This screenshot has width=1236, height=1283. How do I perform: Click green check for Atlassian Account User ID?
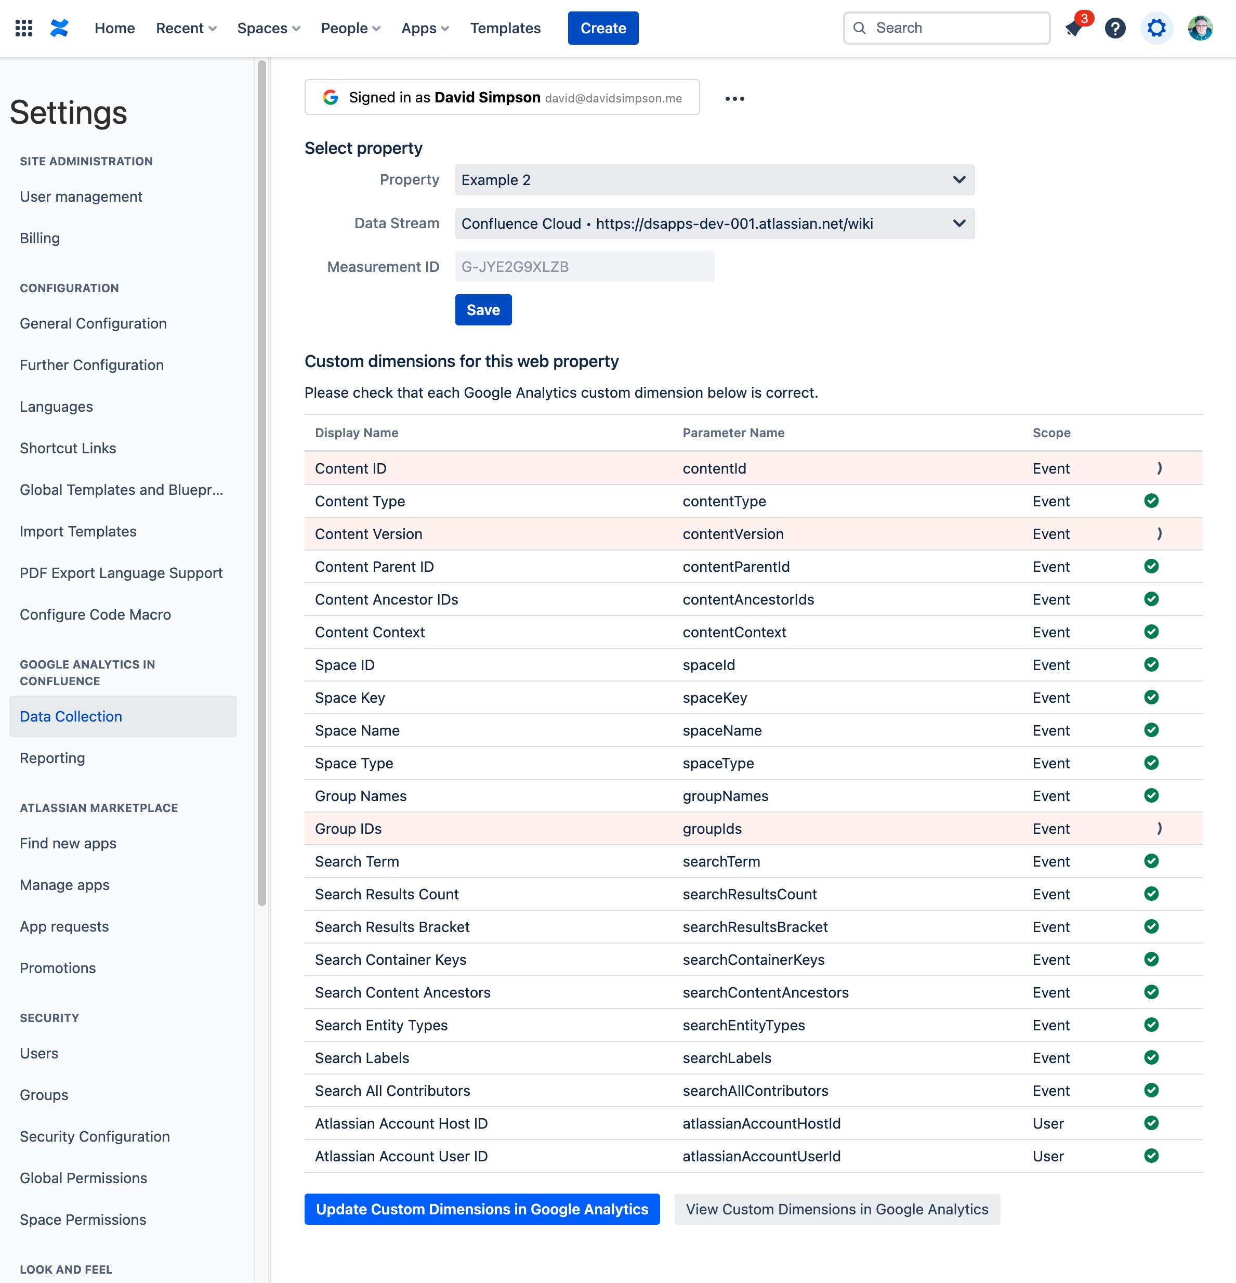tap(1151, 1156)
